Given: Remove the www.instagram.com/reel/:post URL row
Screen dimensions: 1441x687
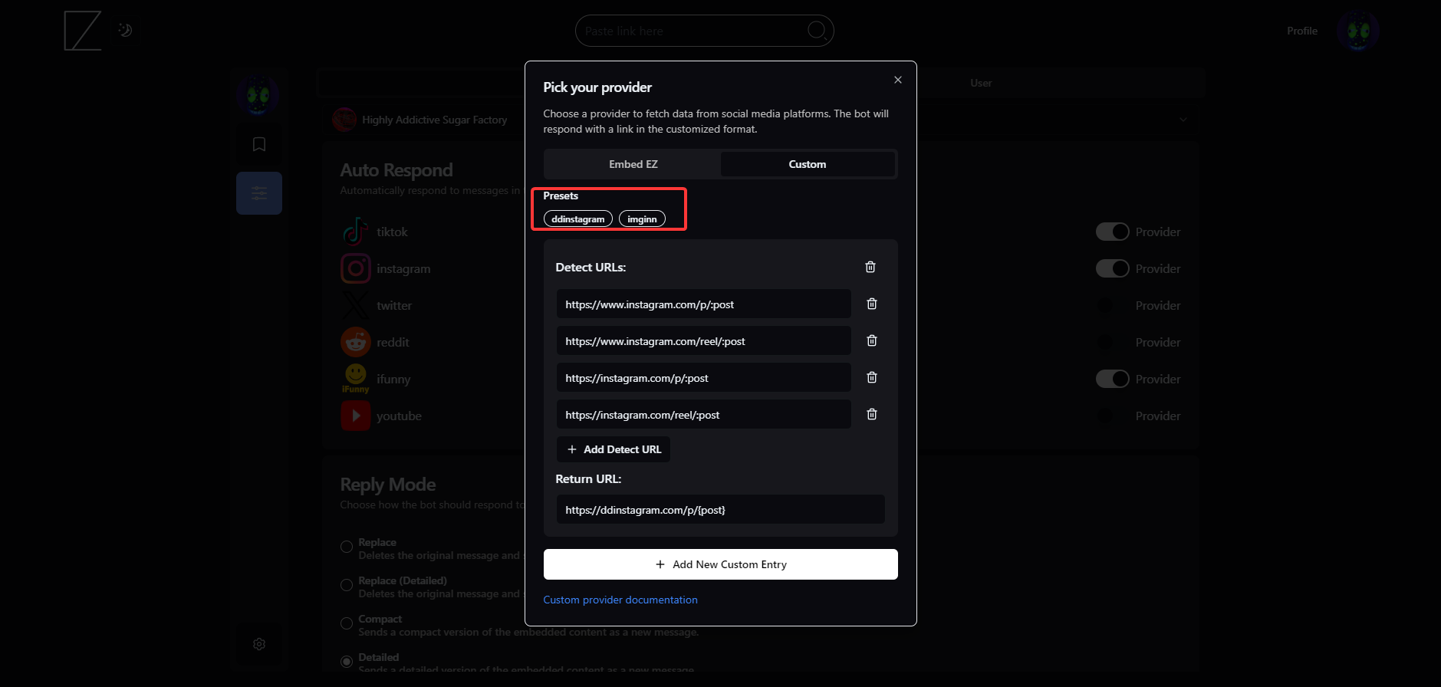Looking at the screenshot, I should [x=871, y=340].
